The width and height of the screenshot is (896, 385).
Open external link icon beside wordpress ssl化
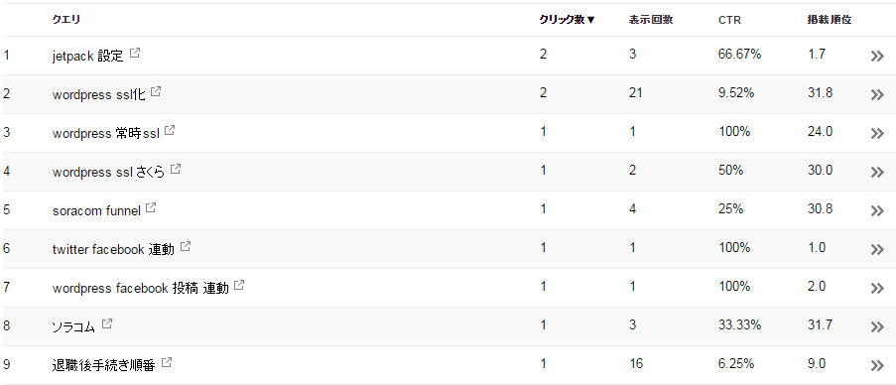pos(156,91)
